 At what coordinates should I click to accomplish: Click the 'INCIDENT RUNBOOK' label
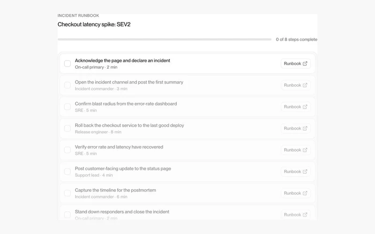78,15
